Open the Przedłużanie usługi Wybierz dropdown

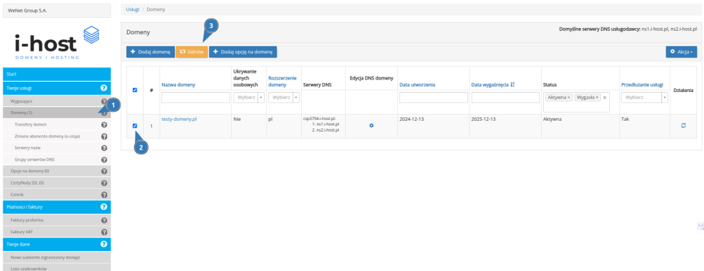pyautogui.click(x=645, y=97)
